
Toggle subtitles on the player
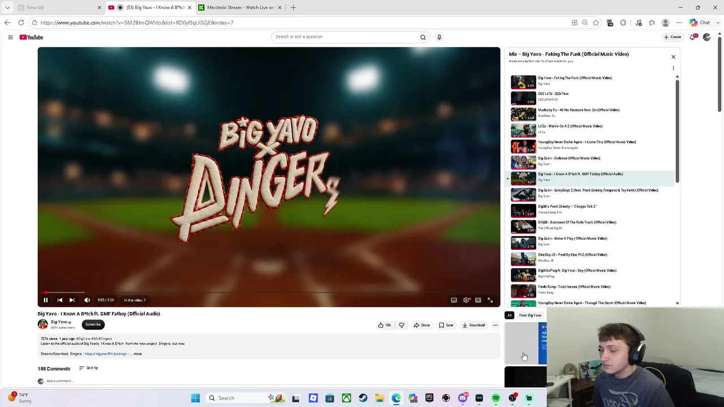454,300
